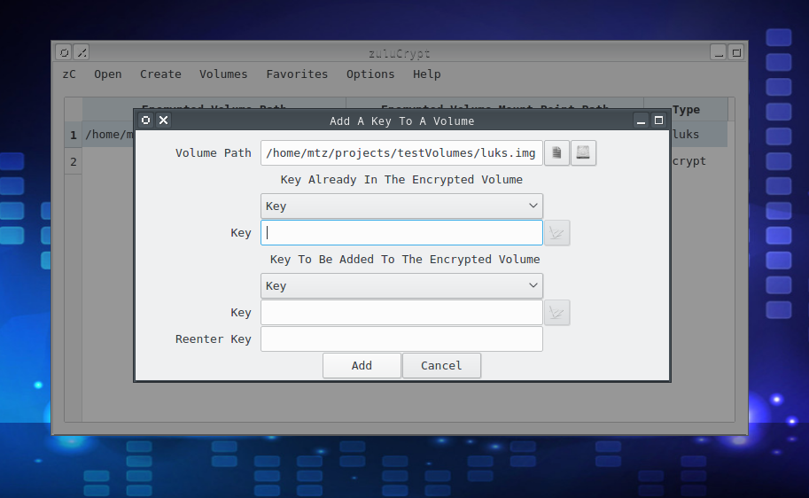The image size is (809, 498).
Task: Open the zC menu in zuluCrypt
Action: pos(69,74)
